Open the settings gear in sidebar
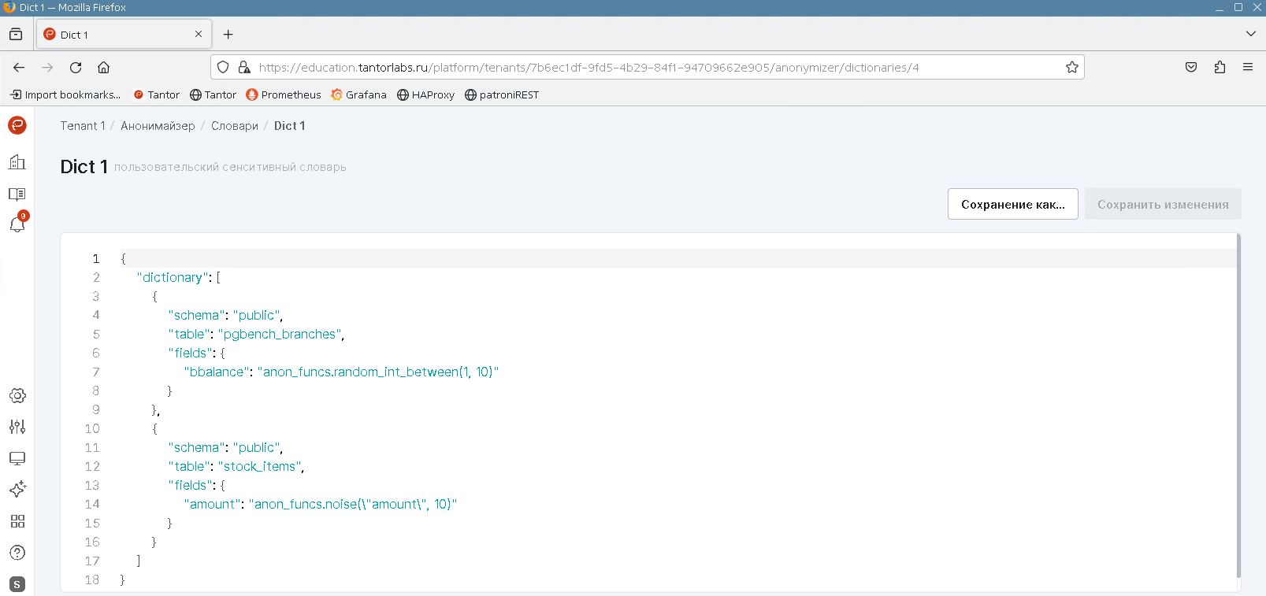 pyautogui.click(x=17, y=396)
